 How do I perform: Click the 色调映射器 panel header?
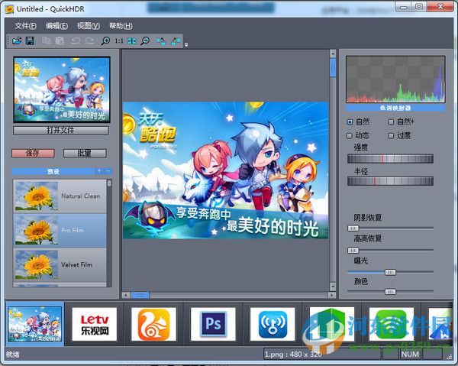395,108
